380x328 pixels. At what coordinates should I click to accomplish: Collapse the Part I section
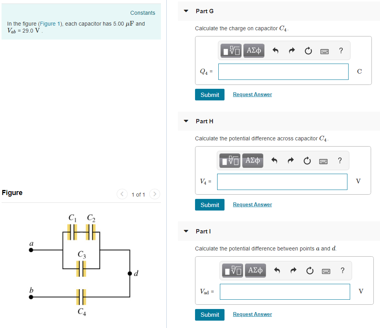pyautogui.click(x=186, y=231)
